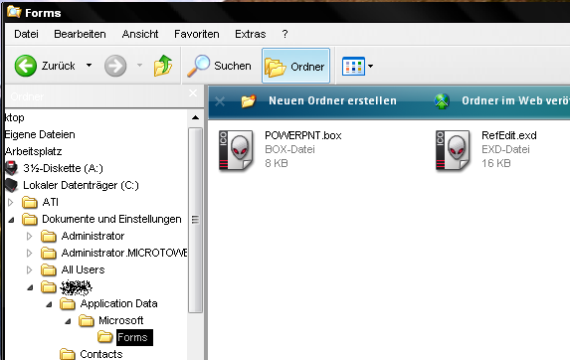The height and width of the screenshot is (360, 570).
Task: Select the Contacts folder
Action: point(101,354)
